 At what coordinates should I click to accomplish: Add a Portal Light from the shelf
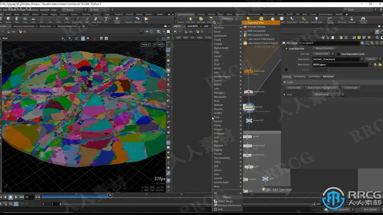coord(304,20)
